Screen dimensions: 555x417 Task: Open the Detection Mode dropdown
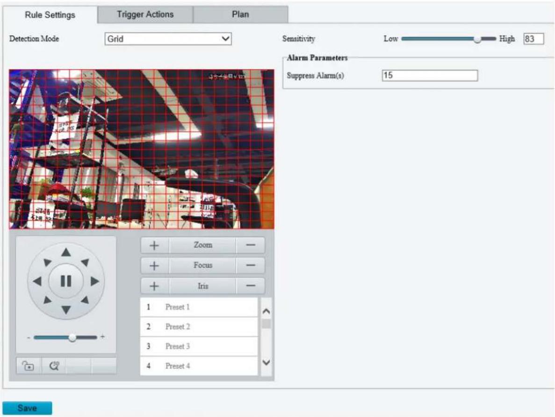click(168, 39)
